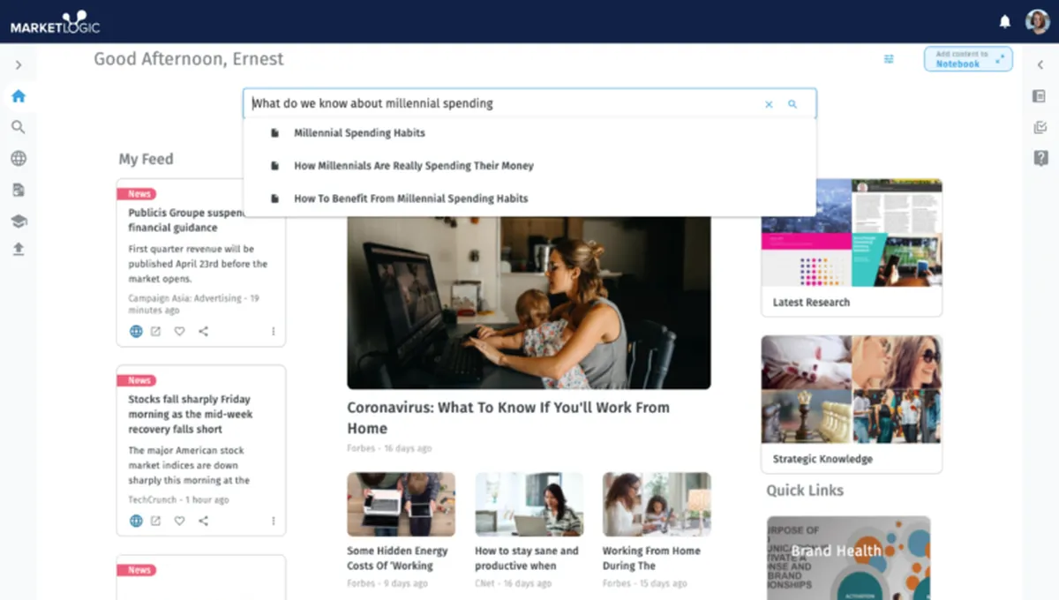Like the Publicis Groupe news item
Image resolution: width=1059 pixels, height=600 pixels.
(x=179, y=332)
